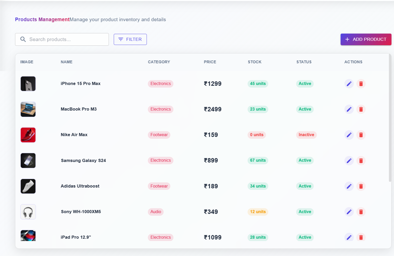Viewport: 394px width, 256px height.
Task: Focus the Search products field
Action: (x=67, y=39)
